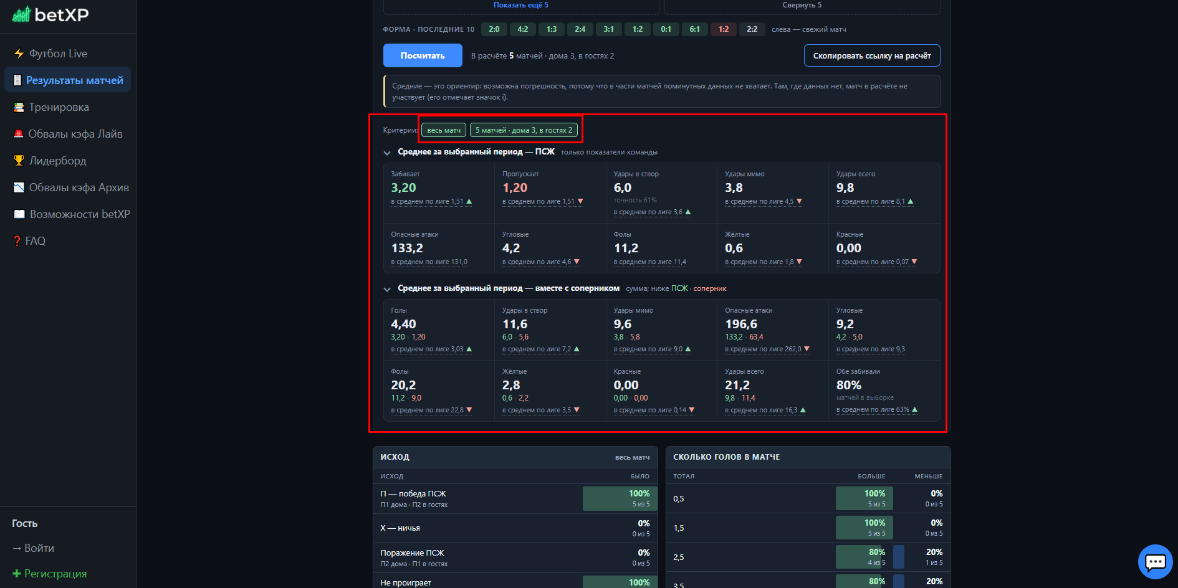Screen dimensions: 1178x588
Task: Collapse the ПСЖ team averages section
Action: (387, 153)
